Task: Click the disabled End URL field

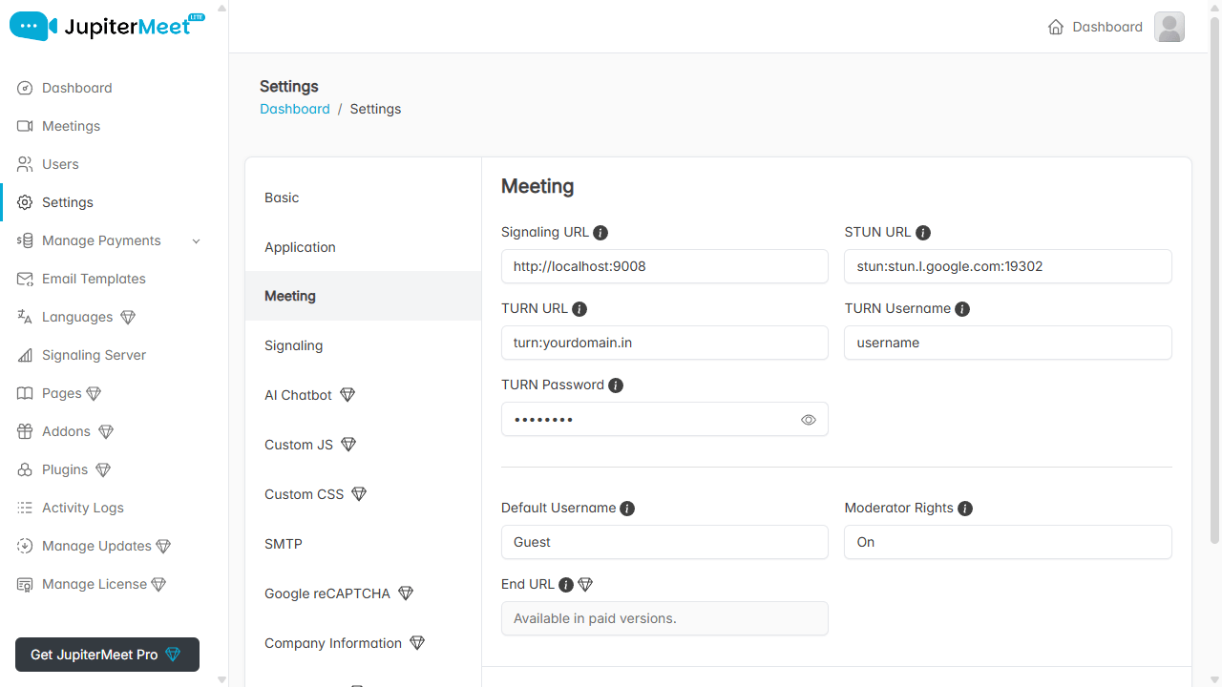Action: point(664,618)
